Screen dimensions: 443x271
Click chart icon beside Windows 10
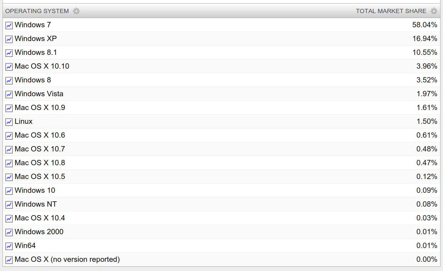pyautogui.click(x=9, y=191)
